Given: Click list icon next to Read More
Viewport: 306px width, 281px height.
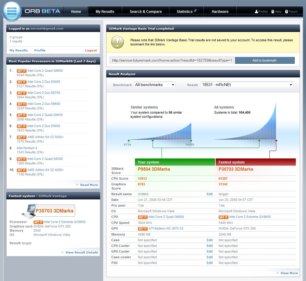Looking at the screenshot, I should pos(77,185).
